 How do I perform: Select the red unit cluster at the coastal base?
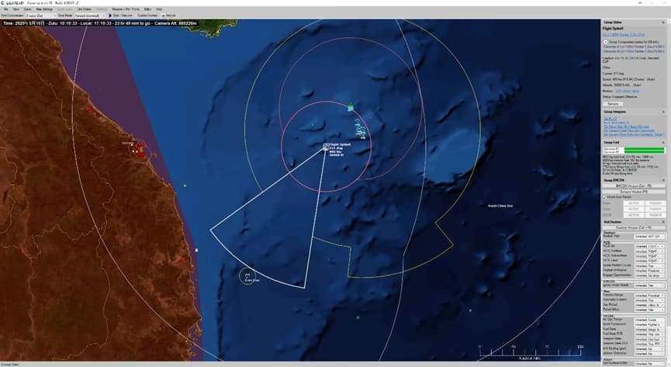click(140, 150)
